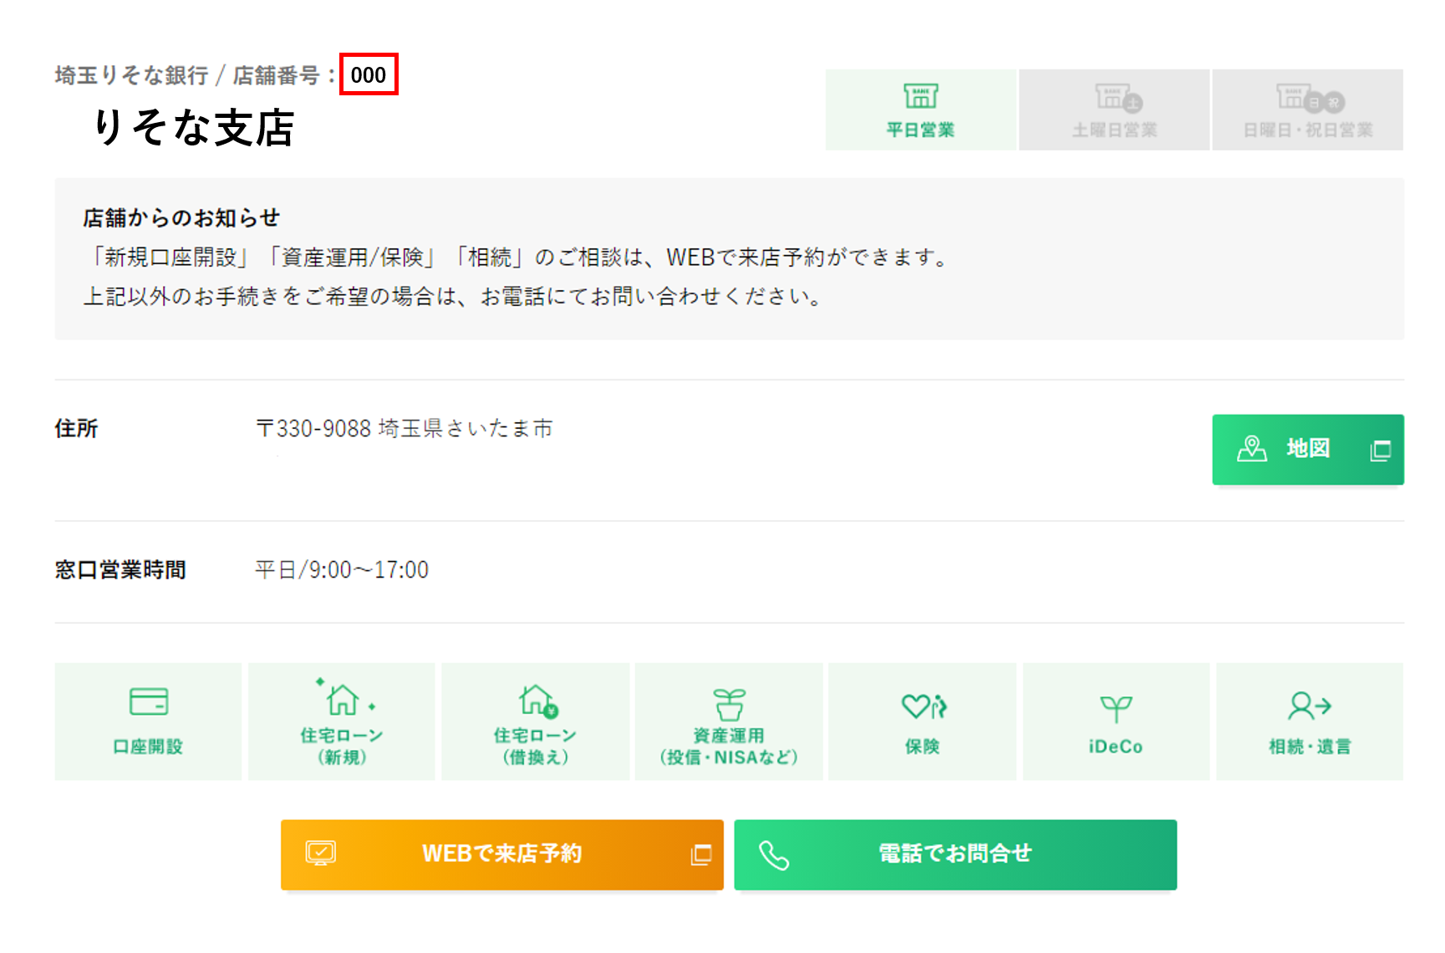Click the 店舗からのお知らせ notice heading

(181, 218)
